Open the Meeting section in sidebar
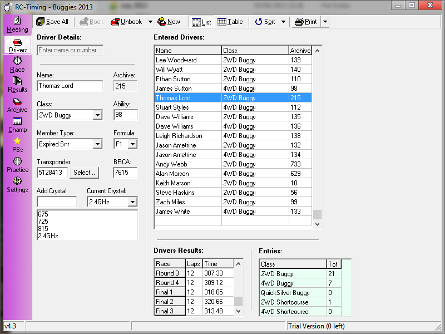The image size is (445, 334). click(x=17, y=25)
